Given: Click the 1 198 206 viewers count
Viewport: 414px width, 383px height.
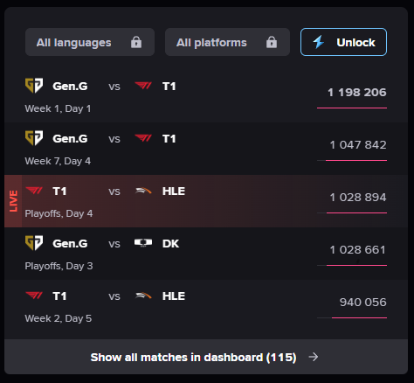Looking at the screenshot, I should pos(357,93).
